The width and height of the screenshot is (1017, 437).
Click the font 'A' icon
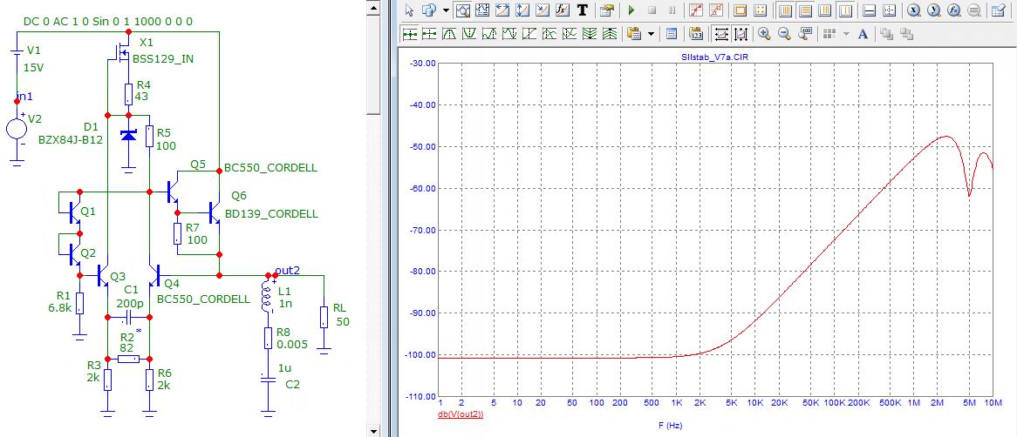pos(863,34)
